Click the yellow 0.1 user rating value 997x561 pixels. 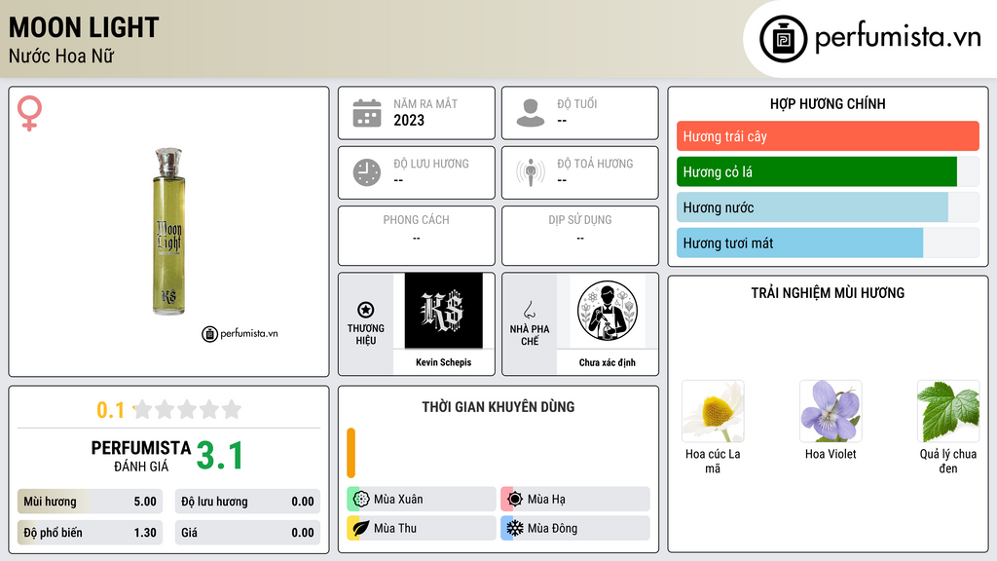(x=111, y=410)
